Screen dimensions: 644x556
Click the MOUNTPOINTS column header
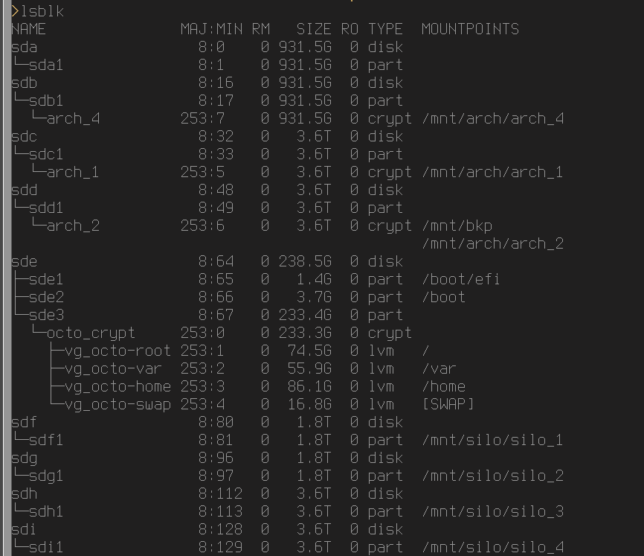coord(470,29)
